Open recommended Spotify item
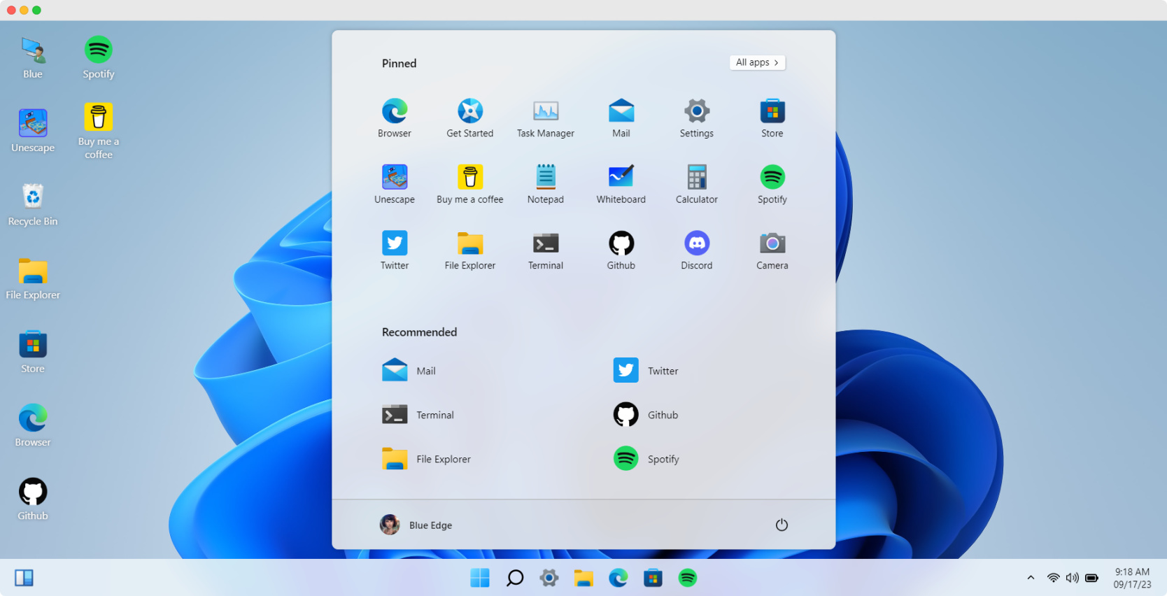This screenshot has width=1167, height=596. click(646, 459)
